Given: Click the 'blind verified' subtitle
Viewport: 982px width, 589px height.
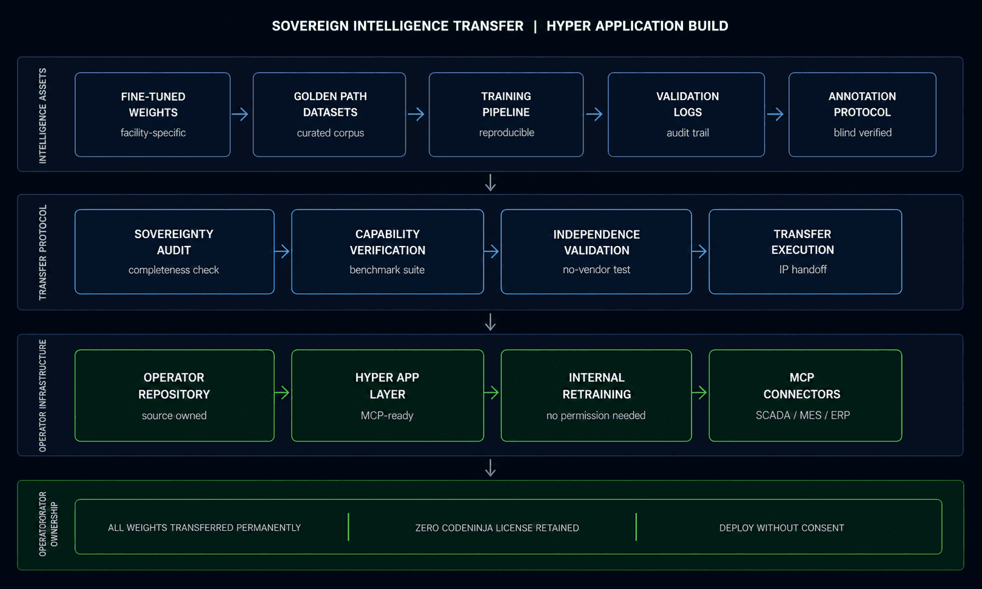Looking at the screenshot, I should click(x=862, y=133).
